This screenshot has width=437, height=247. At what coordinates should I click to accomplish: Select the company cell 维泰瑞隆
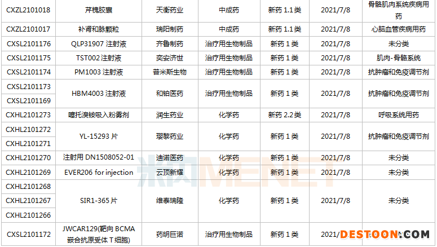(170, 201)
